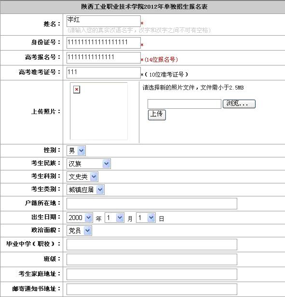Click the 毕业中学（职校） school input field
285x297 pixels.
pos(152,245)
